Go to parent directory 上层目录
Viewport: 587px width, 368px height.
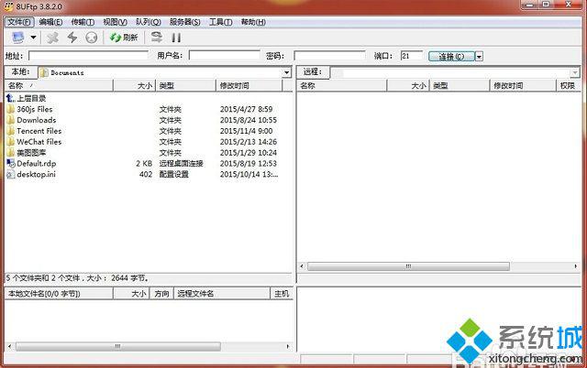tap(30, 98)
